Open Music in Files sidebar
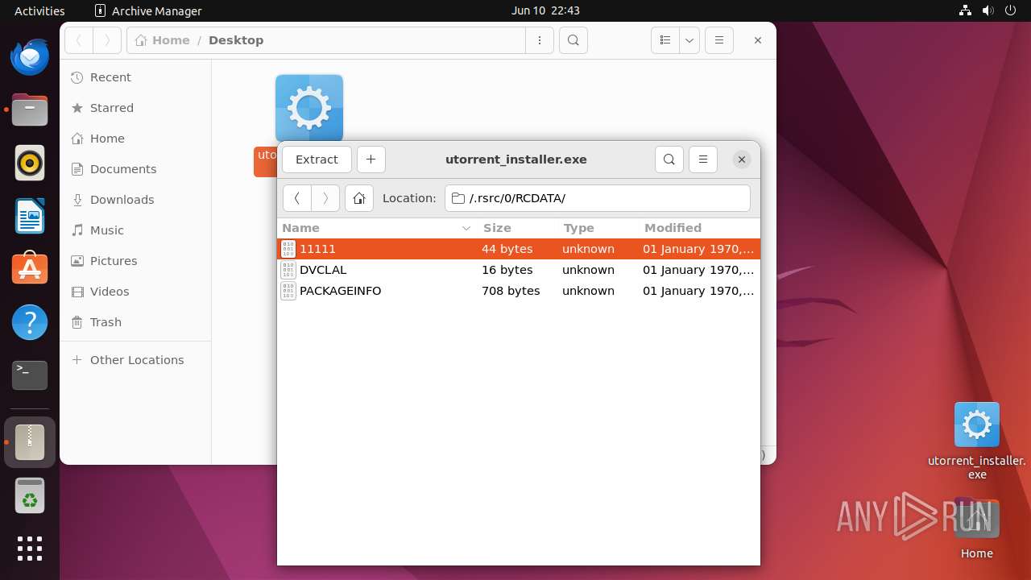 pos(135,230)
